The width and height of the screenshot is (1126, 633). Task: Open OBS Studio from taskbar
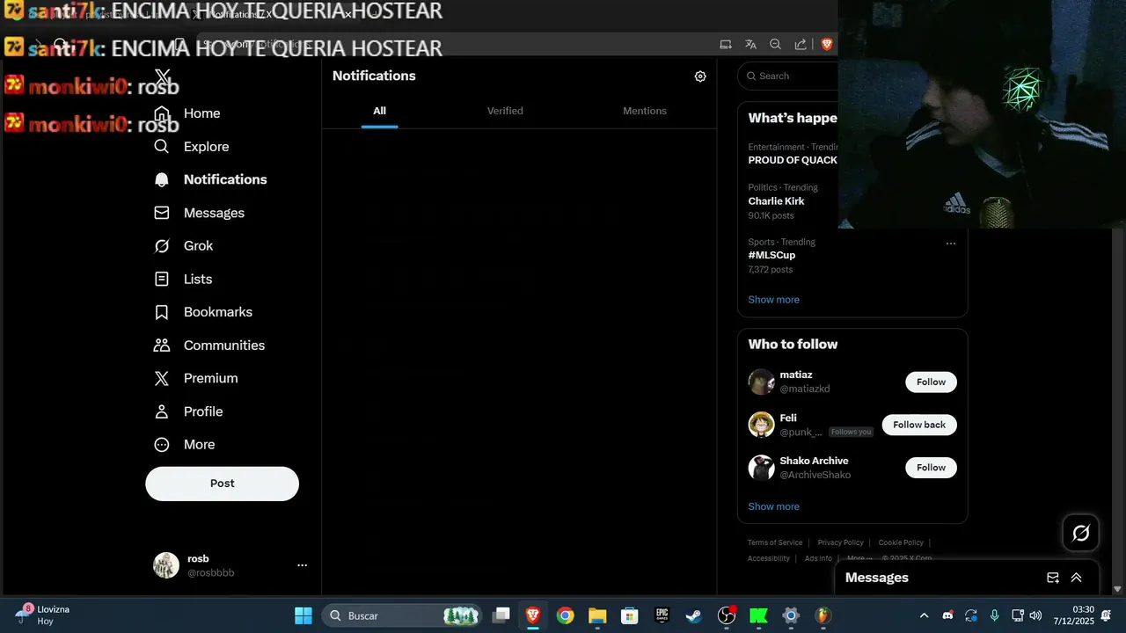pos(727,615)
